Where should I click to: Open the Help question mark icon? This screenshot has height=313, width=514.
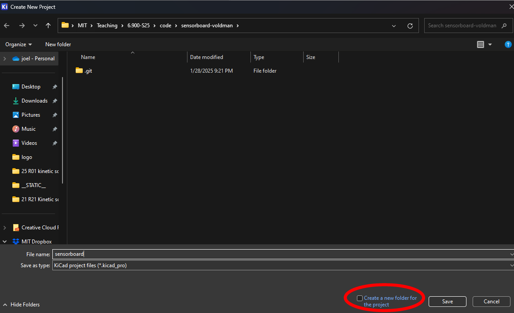click(508, 44)
